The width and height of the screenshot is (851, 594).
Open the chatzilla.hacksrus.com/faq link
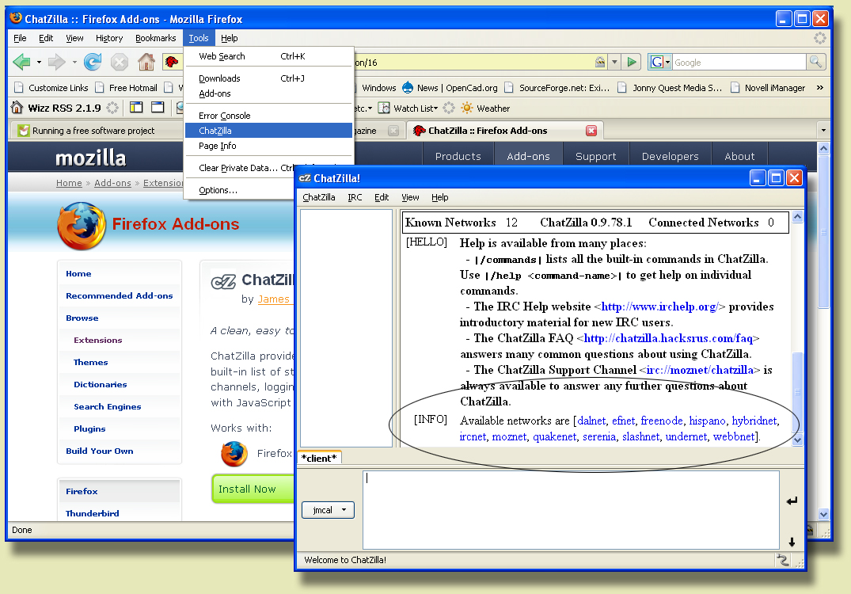coord(668,338)
